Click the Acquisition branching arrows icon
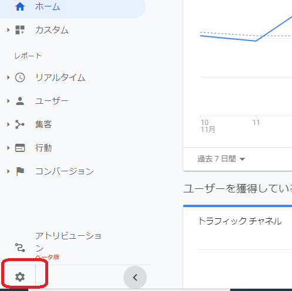The width and height of the screenshot is (292, 291). (20, 124)
